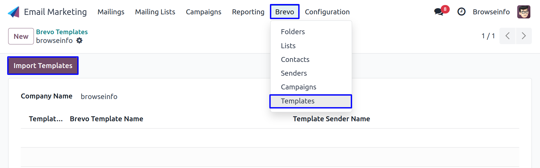Go to next record arrow
The image size is (540, 168).
[524, 36]
